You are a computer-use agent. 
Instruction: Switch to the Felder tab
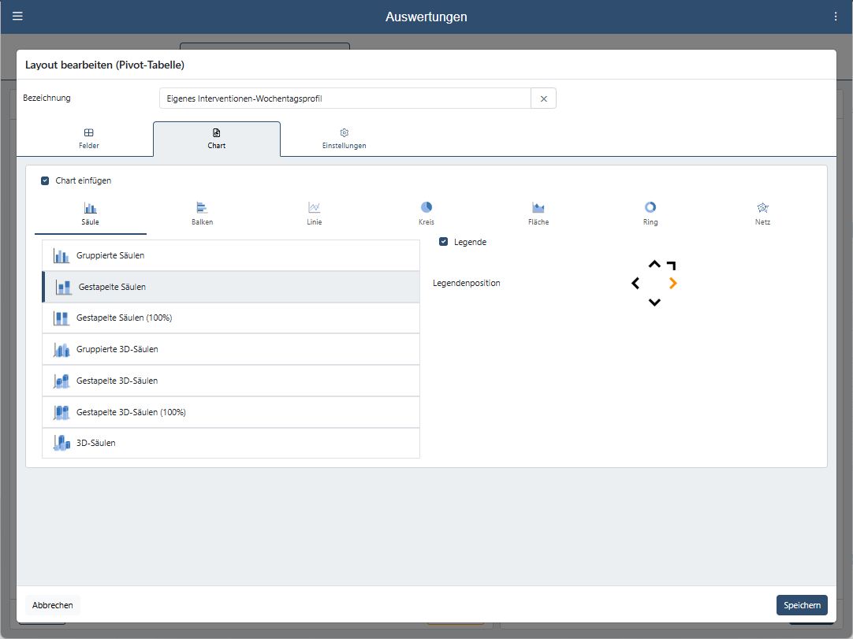tap(88, 139)
